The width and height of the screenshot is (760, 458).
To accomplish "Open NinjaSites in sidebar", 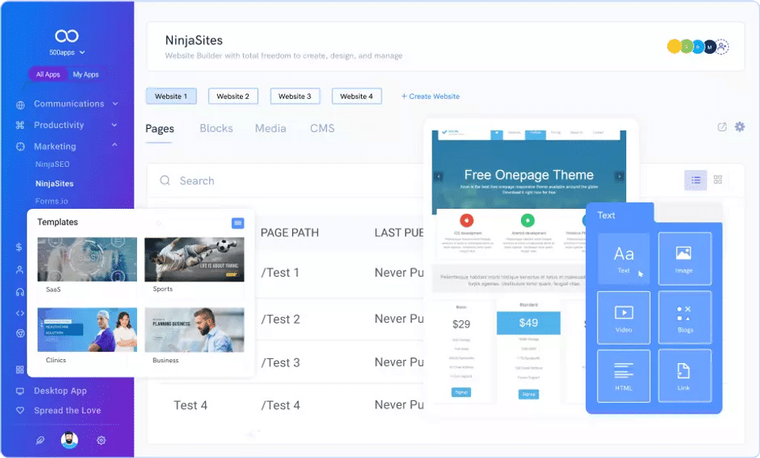I will click(x=55, y=184).
